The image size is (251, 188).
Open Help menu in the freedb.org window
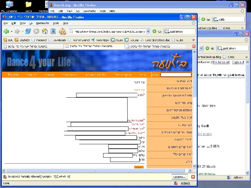pos(112,11)
